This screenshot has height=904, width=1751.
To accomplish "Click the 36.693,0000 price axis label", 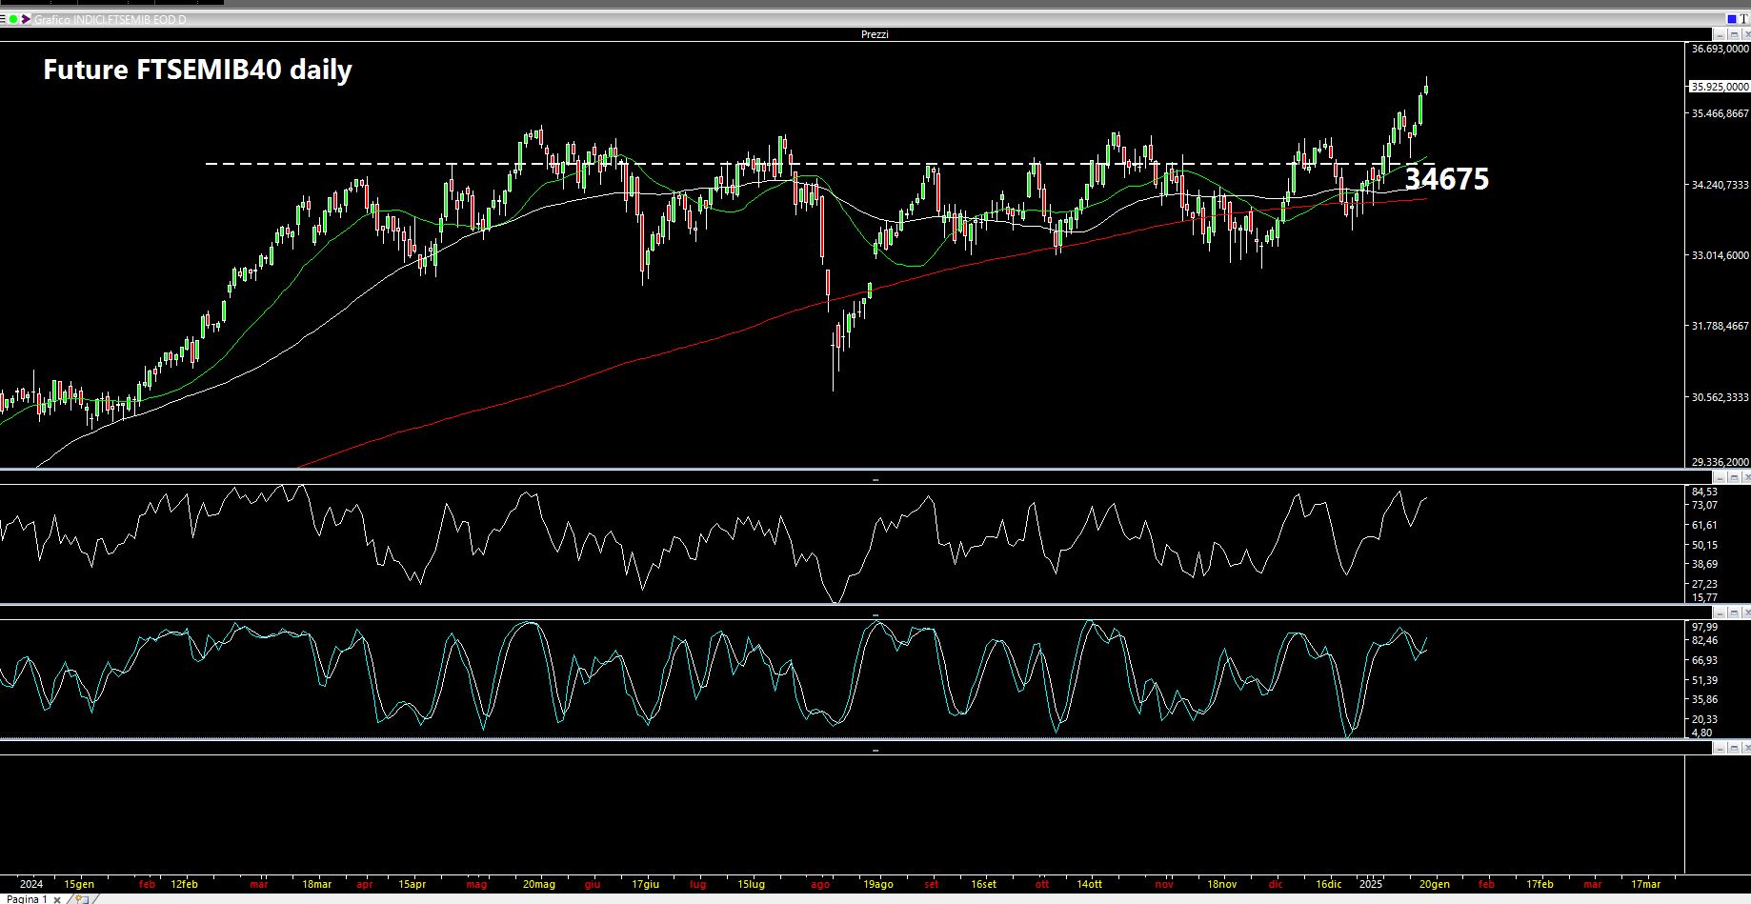I will pyautogui.click(x=1721, y=48).
